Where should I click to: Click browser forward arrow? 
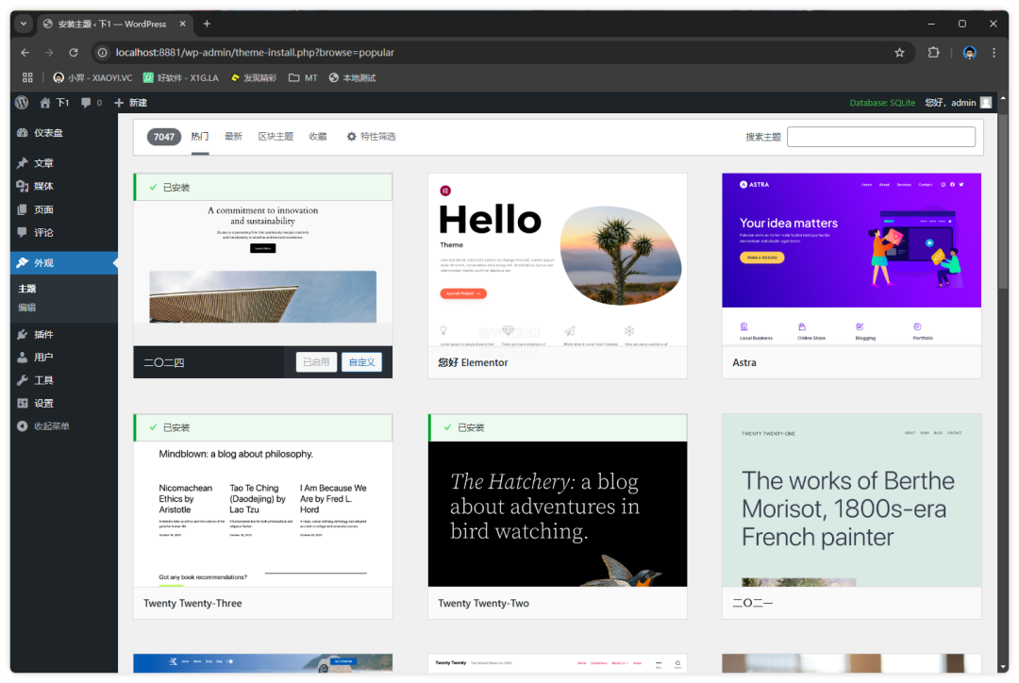[49, 53]
